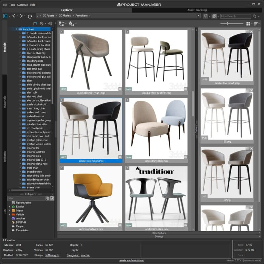The image size is (264, 264).
Task: Select the ames dining chair.max thumbnail
Action: click(156, 130)
